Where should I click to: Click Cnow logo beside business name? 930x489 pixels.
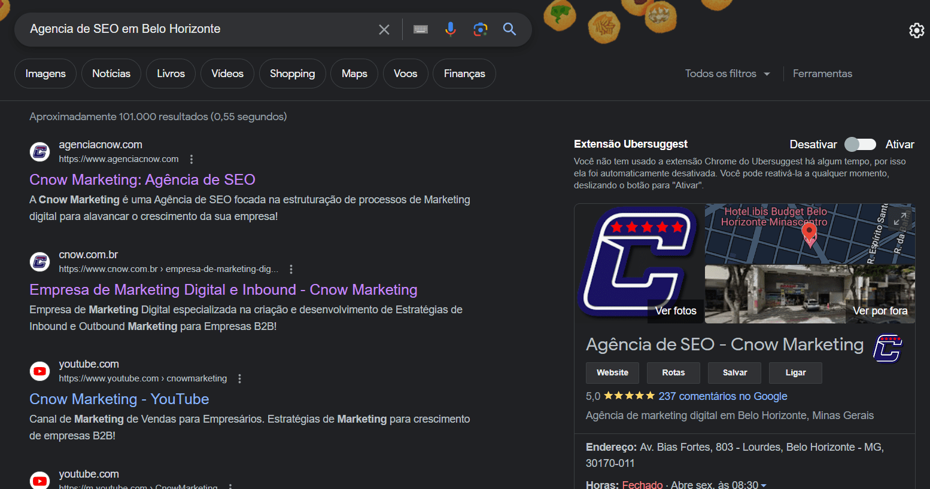click(x=888, y=349)
